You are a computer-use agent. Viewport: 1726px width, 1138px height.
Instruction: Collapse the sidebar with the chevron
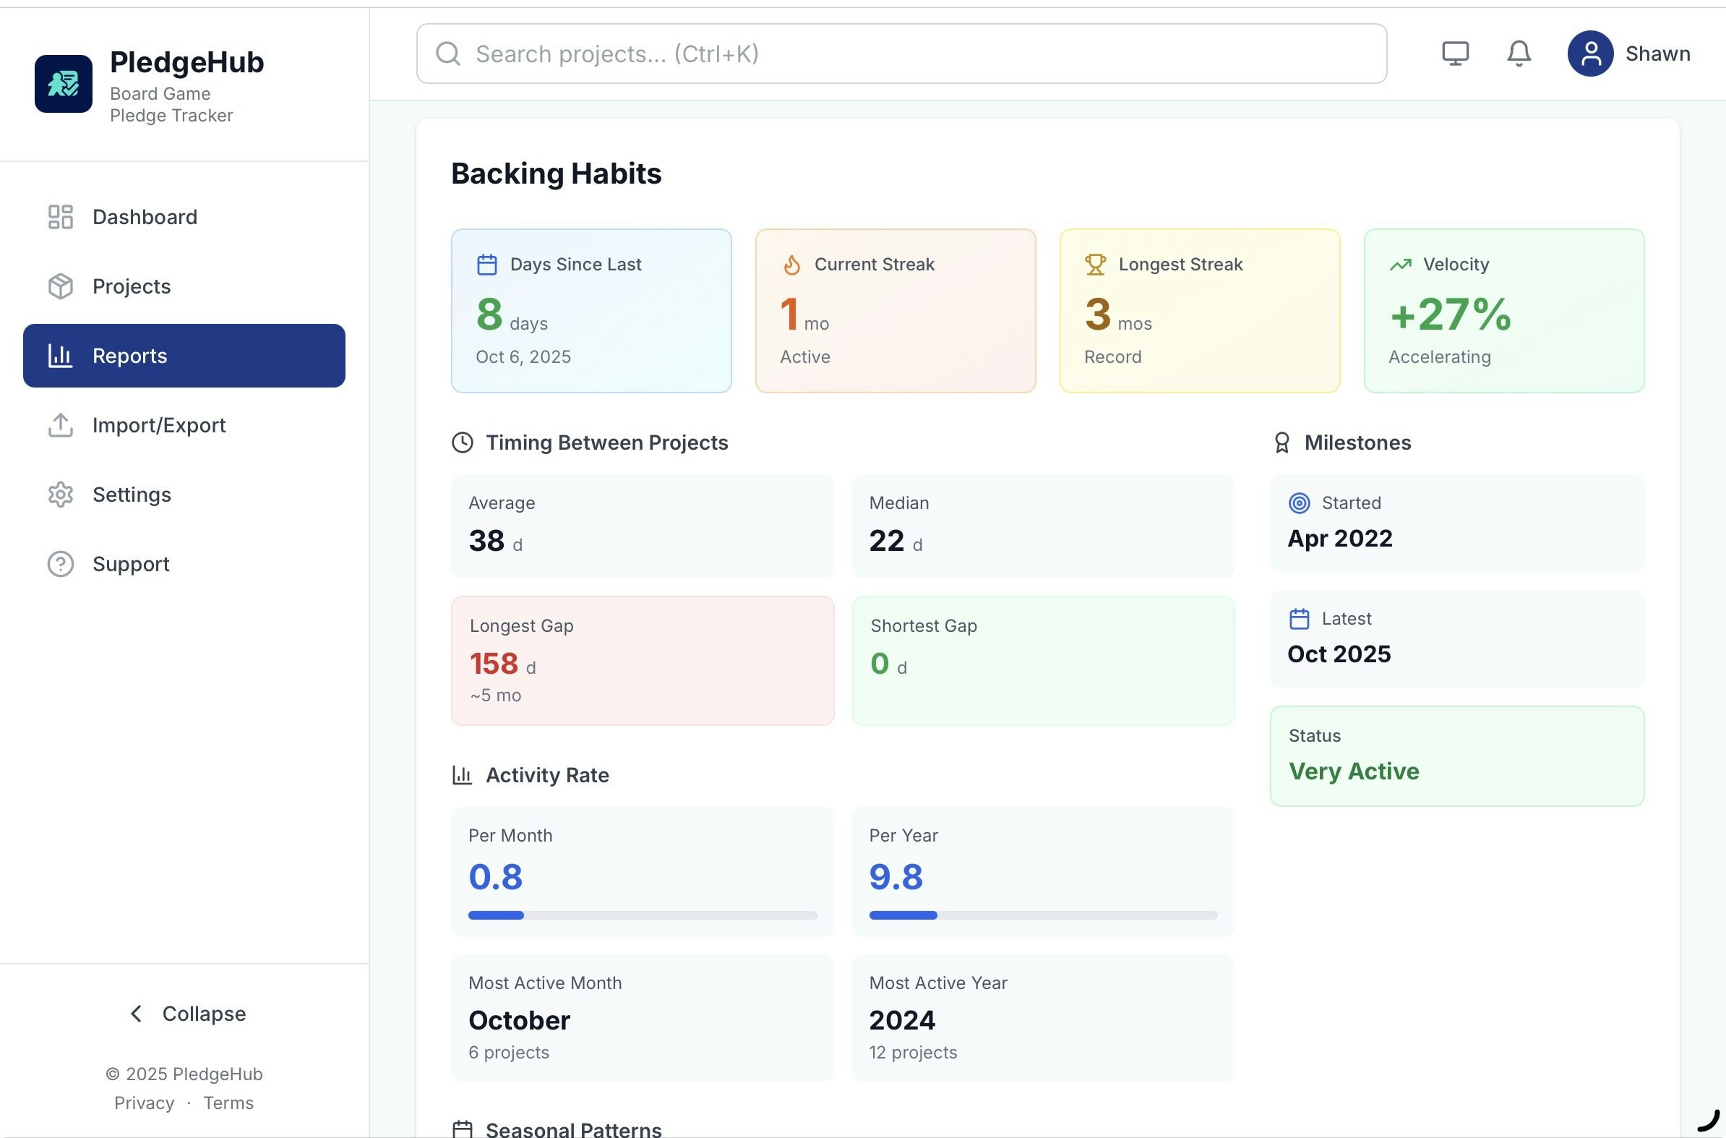pos(137,1014)
